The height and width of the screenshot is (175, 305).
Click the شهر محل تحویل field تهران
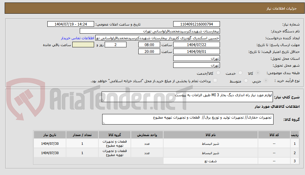(x=197, y=65)
